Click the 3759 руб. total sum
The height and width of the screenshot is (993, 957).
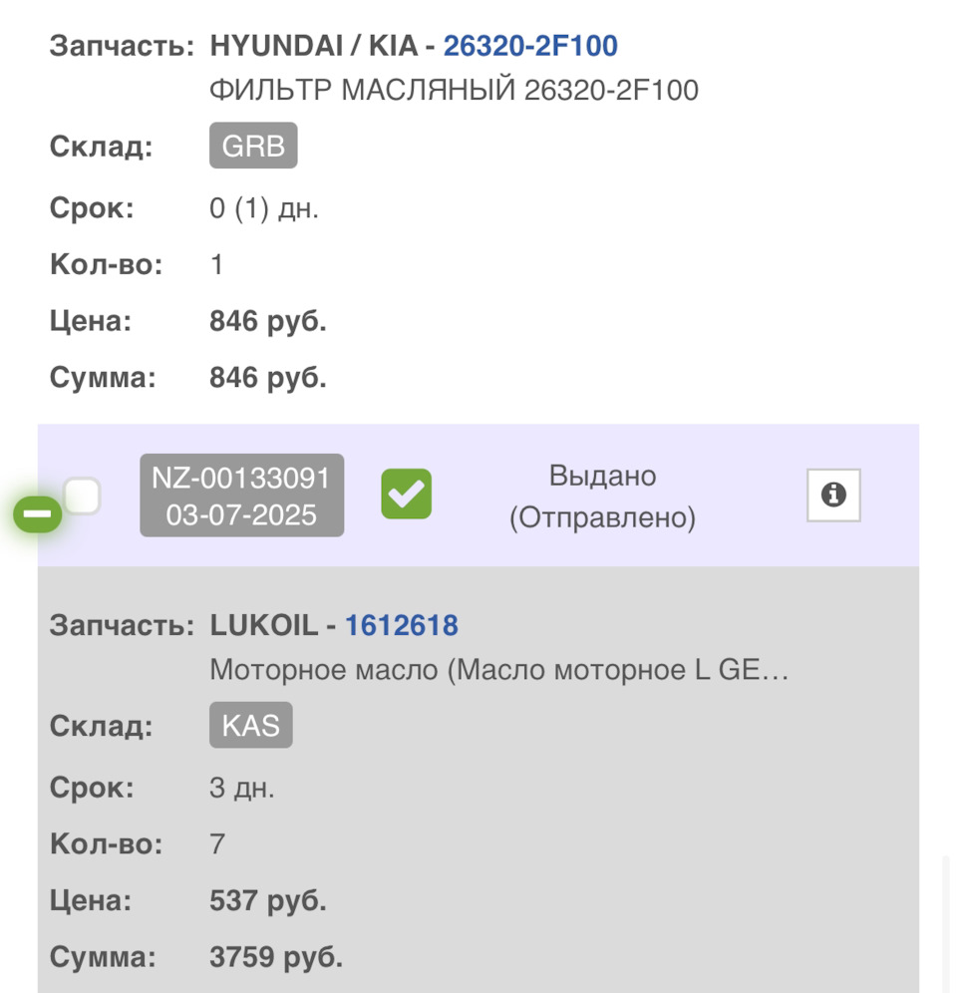(x=276, y=958)
